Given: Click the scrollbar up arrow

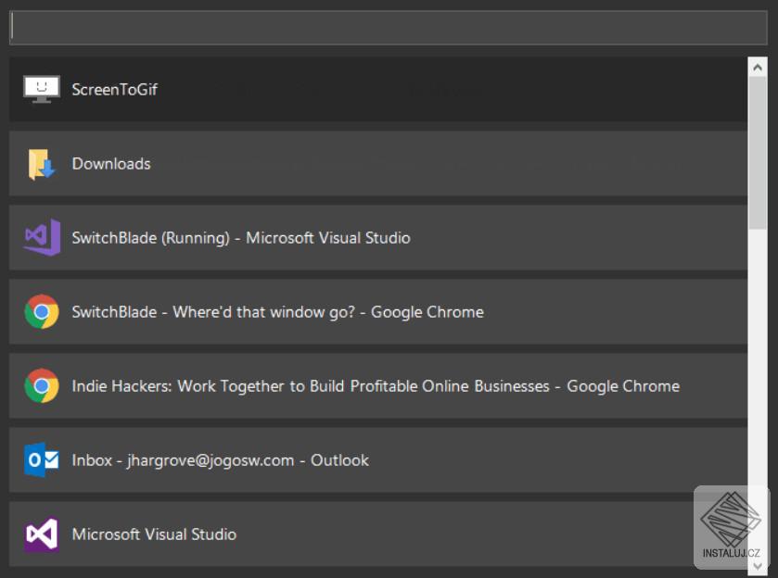Looking at the screenshot, I should (758, 68).
